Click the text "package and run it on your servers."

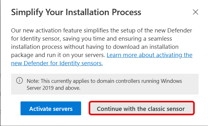(x=58, y=55)
